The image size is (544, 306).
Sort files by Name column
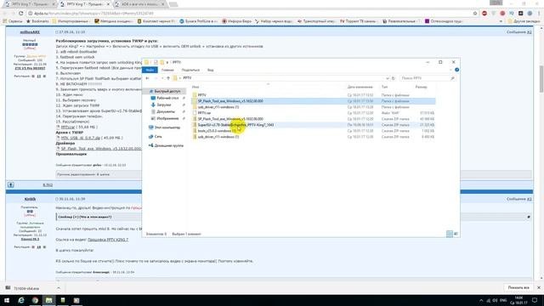(x=195, y=87)
